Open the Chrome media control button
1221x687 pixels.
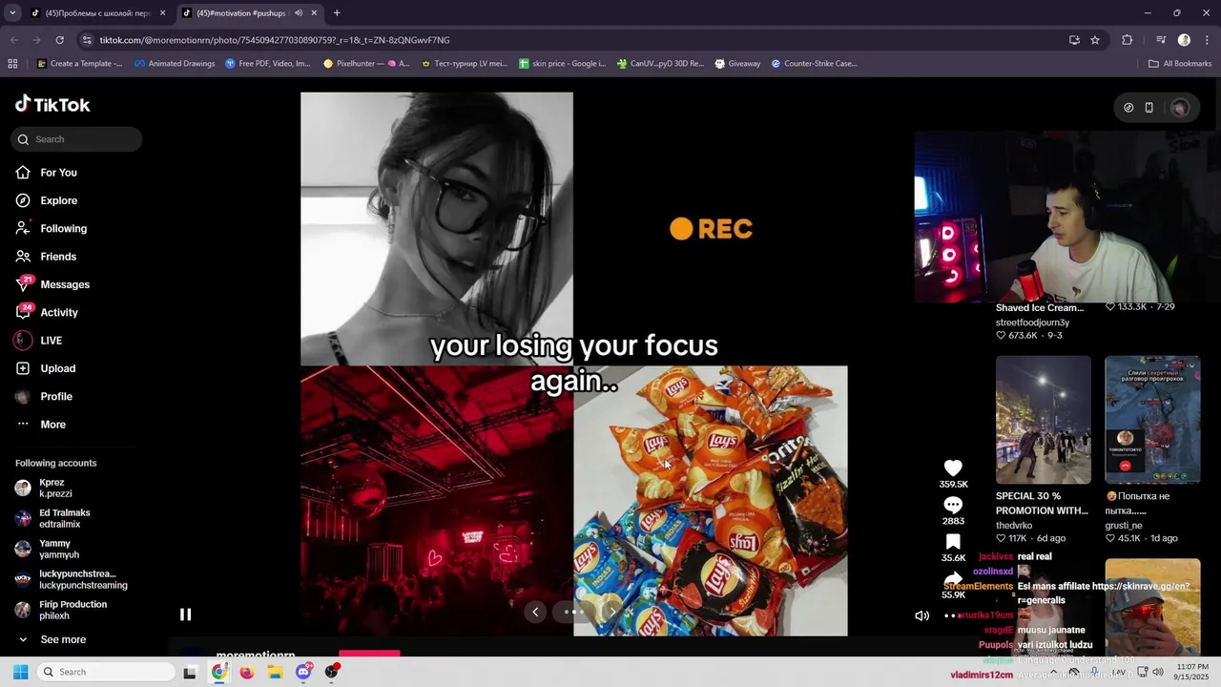point(1161,40)
